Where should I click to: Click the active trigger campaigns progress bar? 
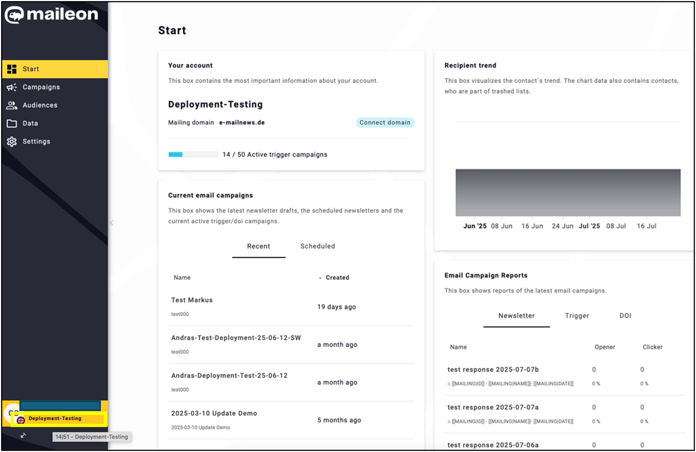pyautogui.click(x=192, y=154)
